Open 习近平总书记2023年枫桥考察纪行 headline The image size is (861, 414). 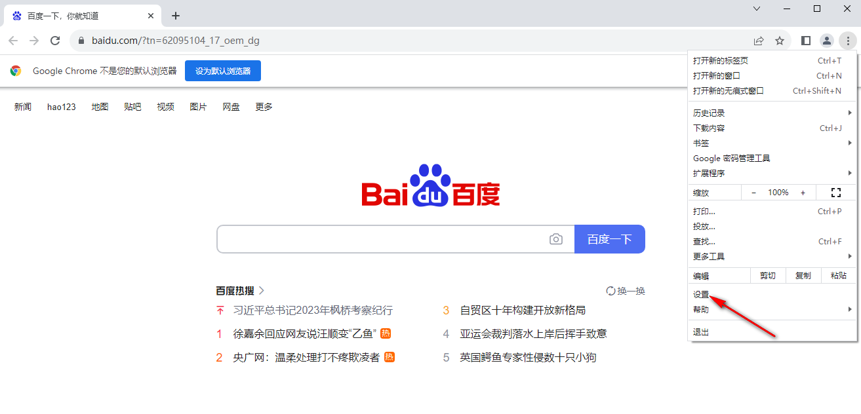click(x=313, y=310)
